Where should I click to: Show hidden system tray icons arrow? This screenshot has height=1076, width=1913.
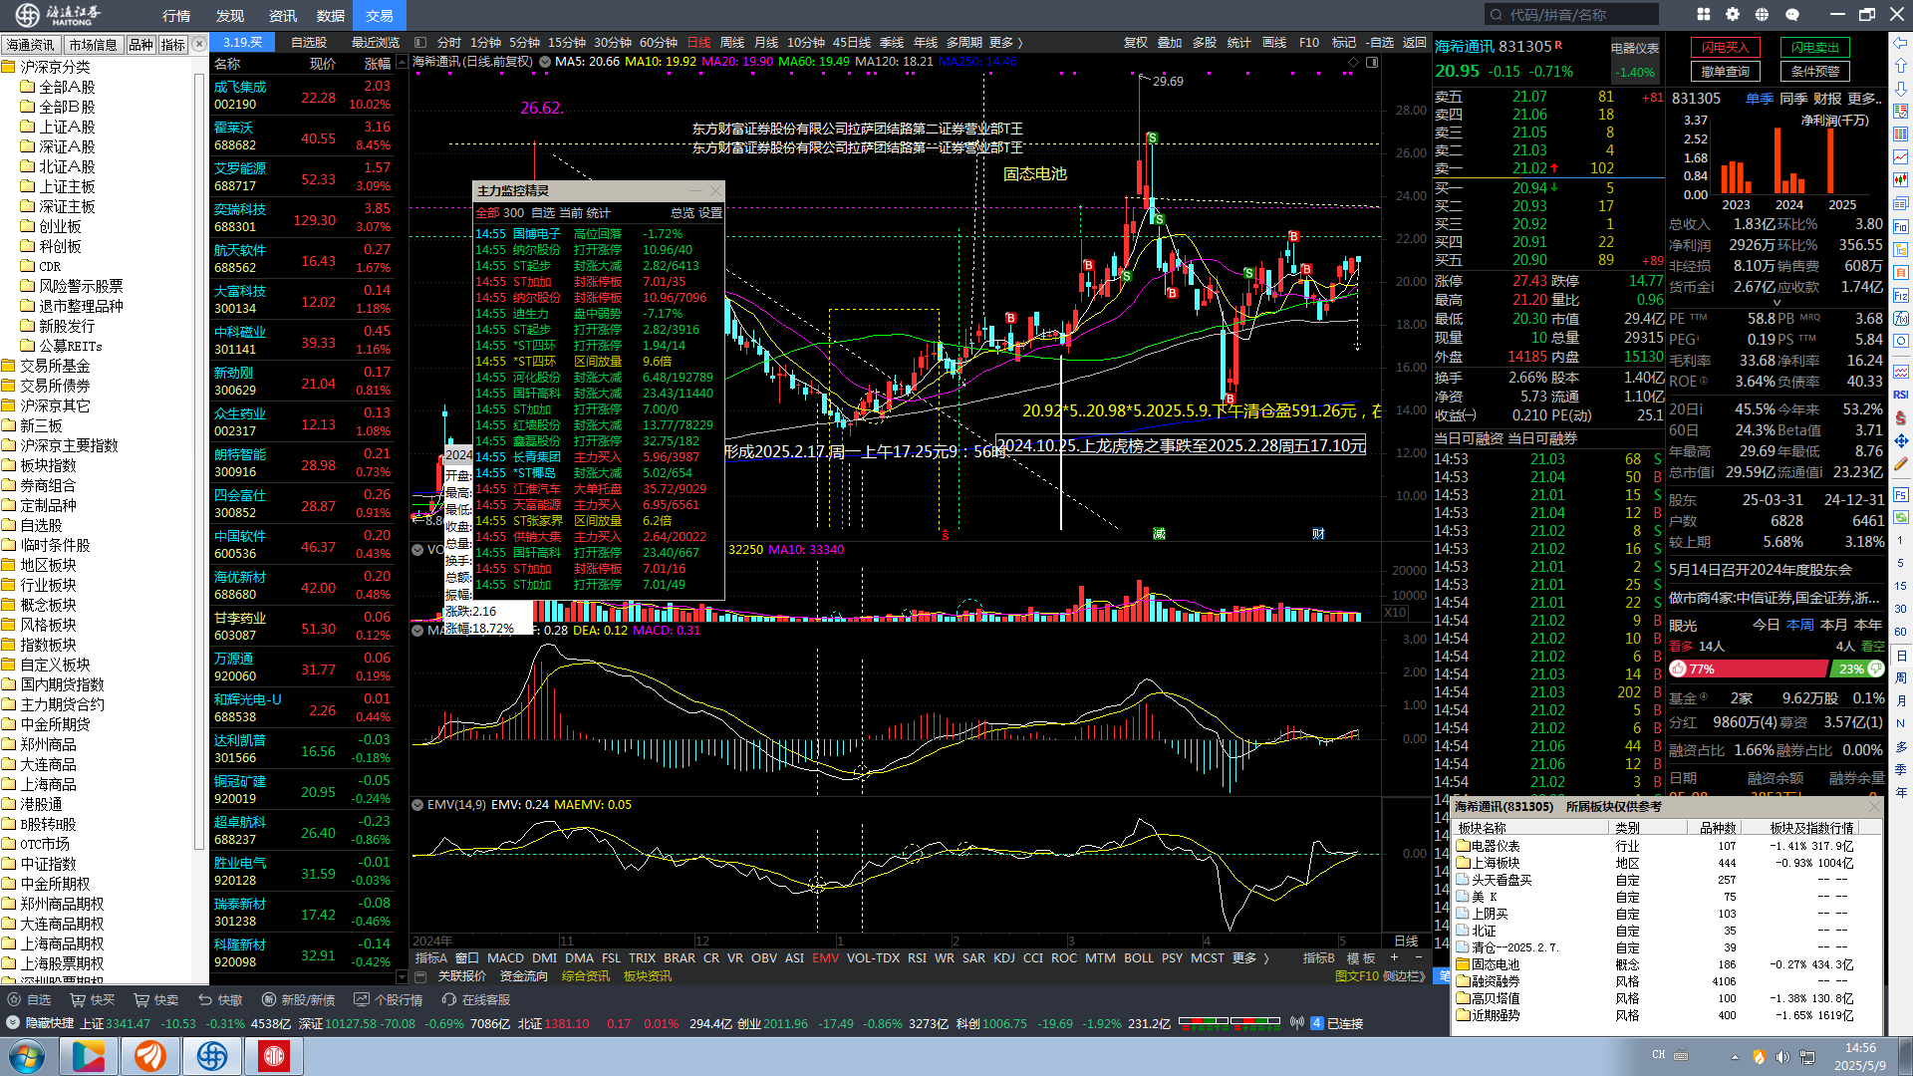tap(1735, 1056)
